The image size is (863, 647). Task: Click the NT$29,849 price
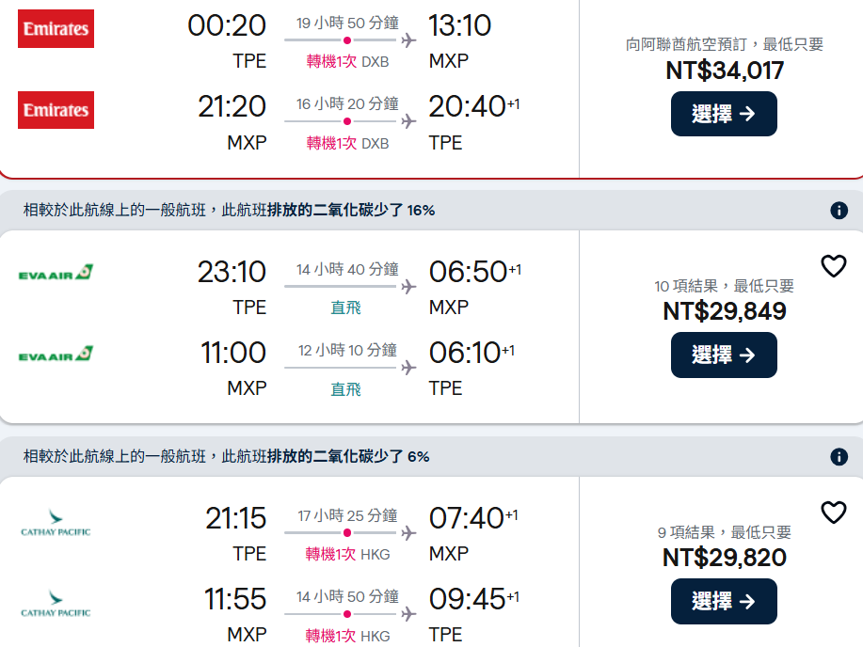[x=724, y=311]
